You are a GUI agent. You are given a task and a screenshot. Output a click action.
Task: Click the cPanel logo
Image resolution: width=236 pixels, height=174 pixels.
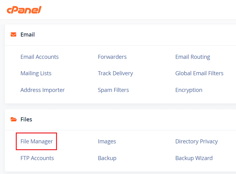tap(24, 10)
